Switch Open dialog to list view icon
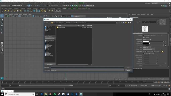Image resolution: width=171 pixels, height=96 pixels. 128,23
